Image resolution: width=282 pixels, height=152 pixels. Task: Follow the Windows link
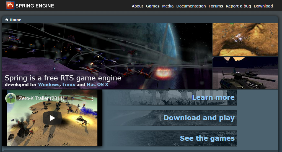pos(49,85)
